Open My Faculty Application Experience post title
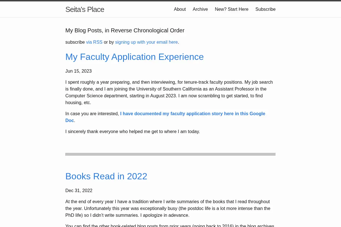The width and height of the screenshot is (341, 227). pos(134,57)
